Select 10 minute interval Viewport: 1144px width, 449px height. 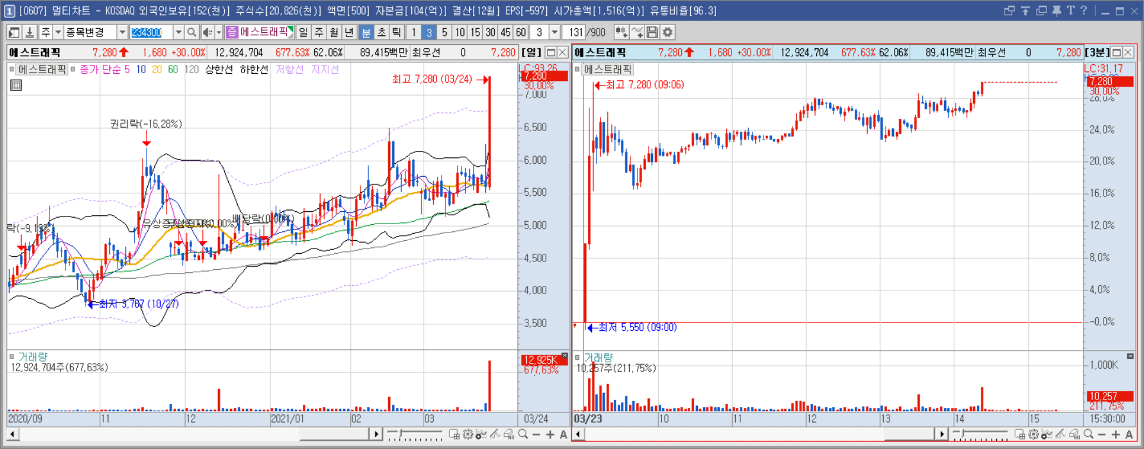460,32
